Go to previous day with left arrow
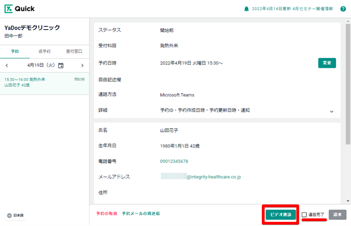The image size is (351, 226). pyautogui.click(x=7, y=66)
